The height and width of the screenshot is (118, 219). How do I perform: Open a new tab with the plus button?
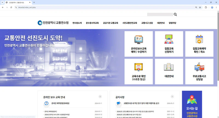pyautogui.click(x=34, y=2)
